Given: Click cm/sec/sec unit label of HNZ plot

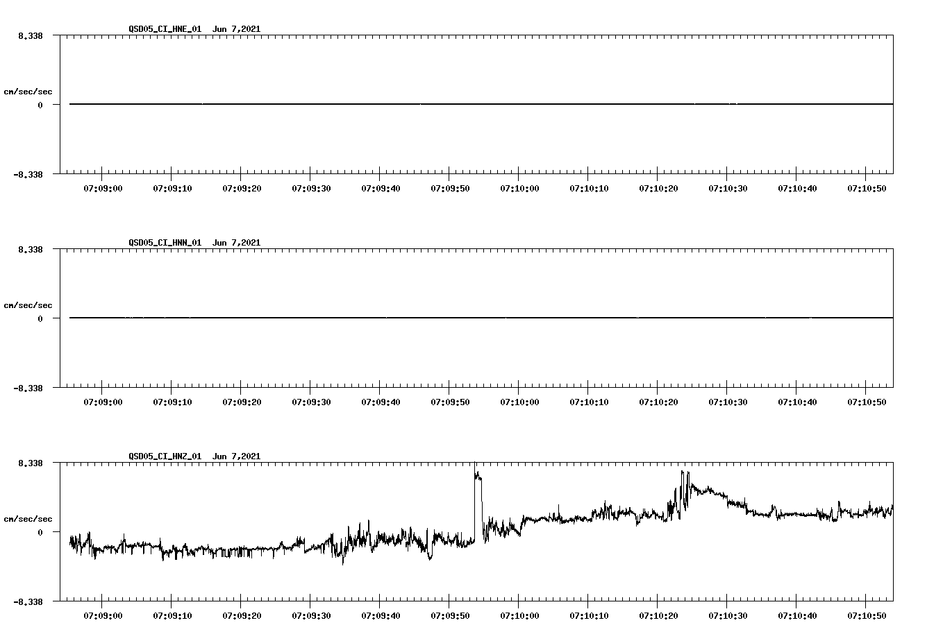Looking at the screenshot, I should 28,519.
